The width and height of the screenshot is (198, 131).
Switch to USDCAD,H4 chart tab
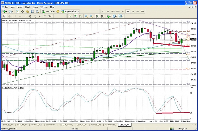click(x=82, y=125)
